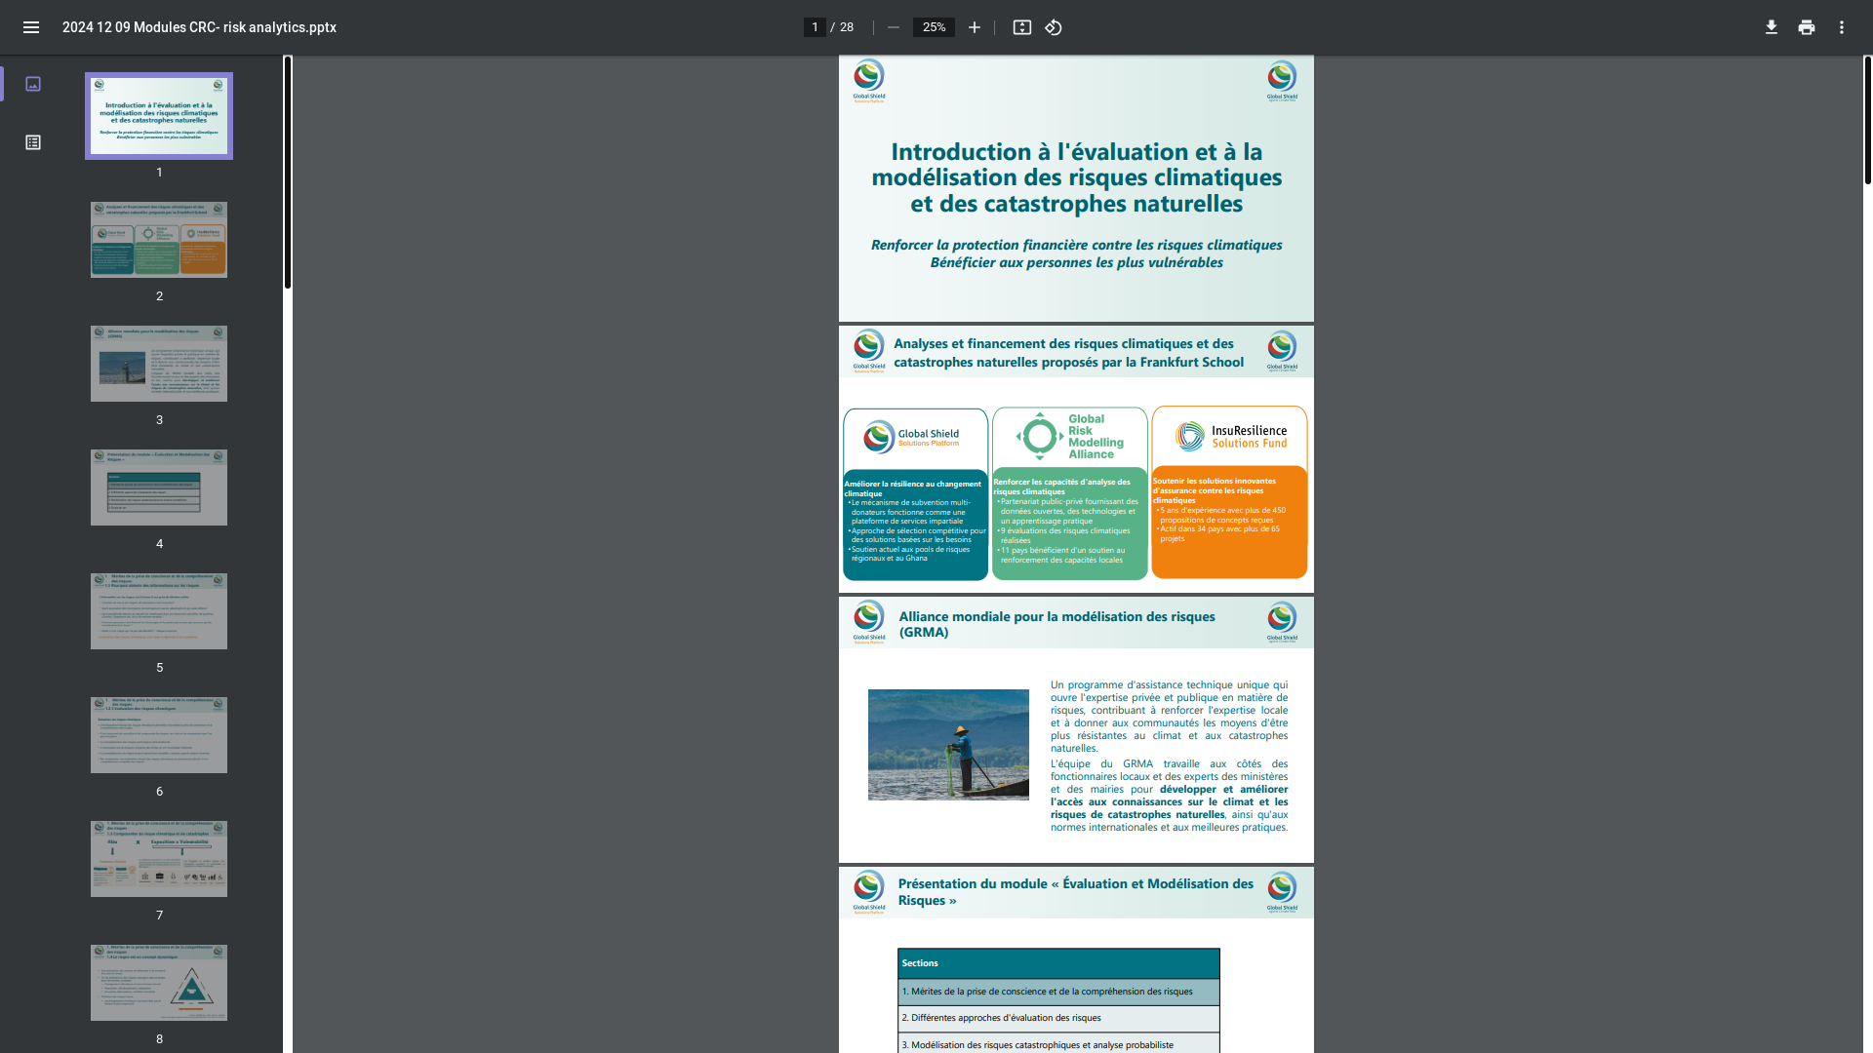Download the PDF file
The width and height of the screenshot is (1873, 1053).
(x=1772, y=27)
